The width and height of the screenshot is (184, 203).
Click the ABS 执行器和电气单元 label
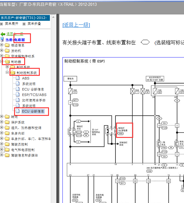[162, 168]
